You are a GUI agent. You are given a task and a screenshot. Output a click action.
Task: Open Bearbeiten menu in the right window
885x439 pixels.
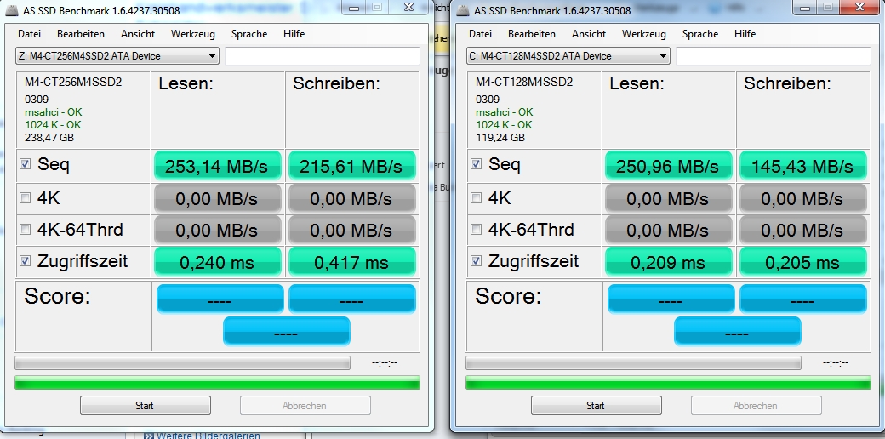click(x=532, y=34)
